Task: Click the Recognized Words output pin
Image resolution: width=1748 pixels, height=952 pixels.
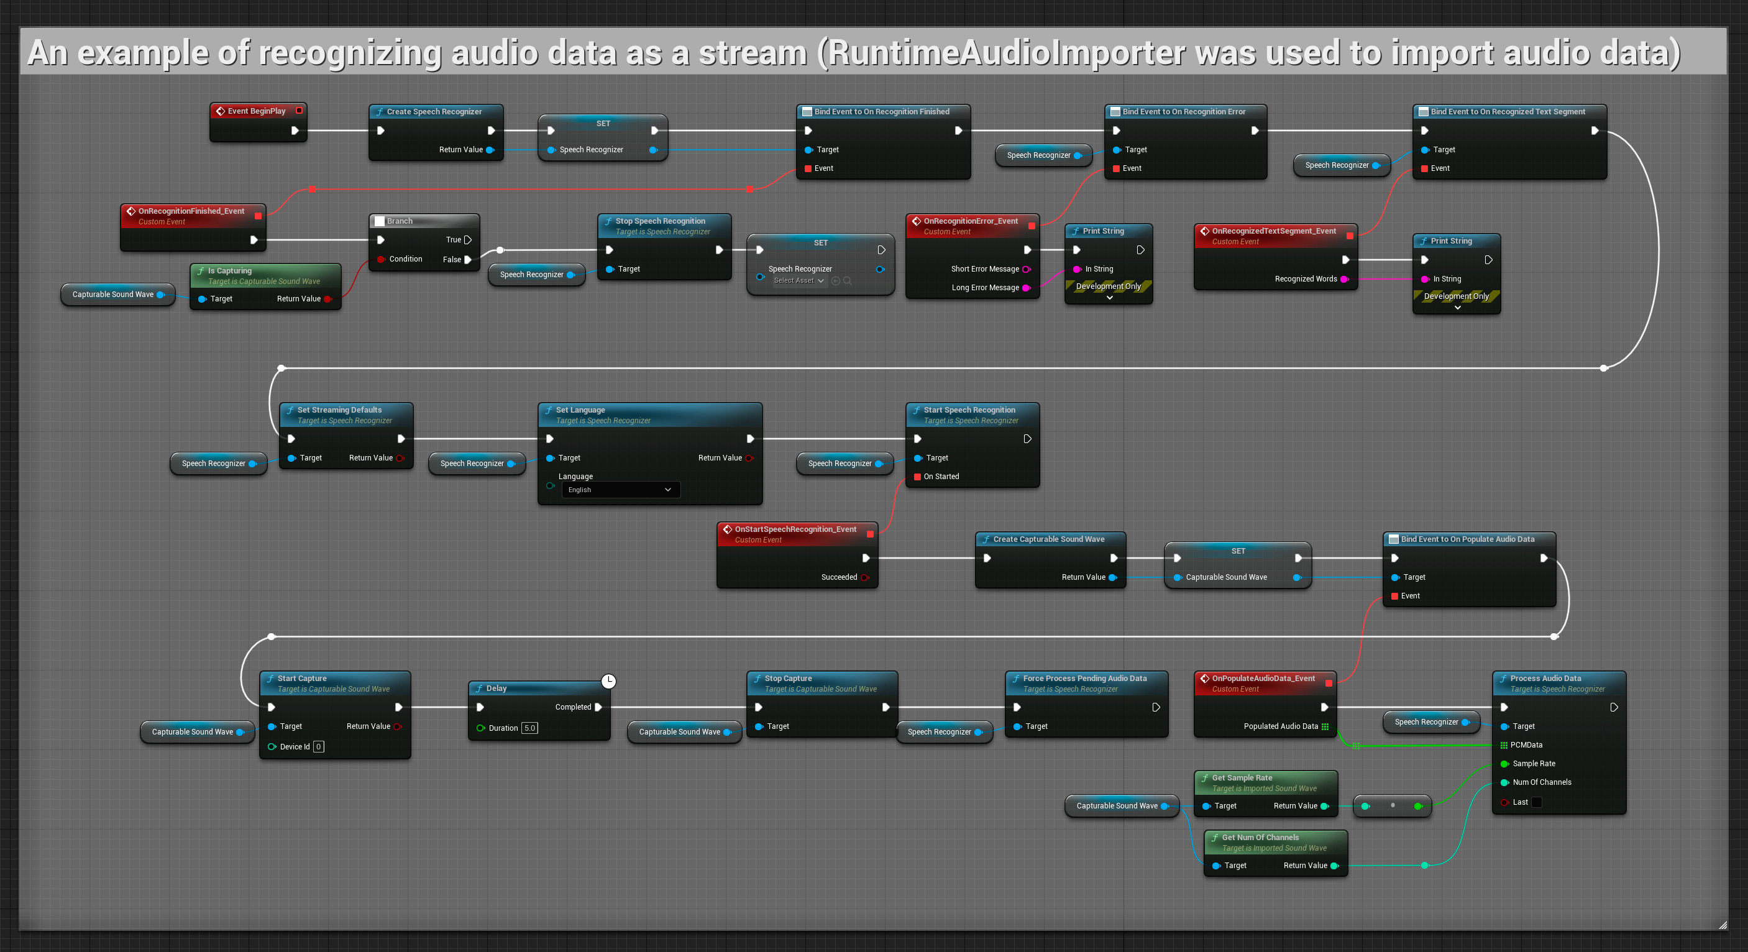Action: [x=1344, y=279]
